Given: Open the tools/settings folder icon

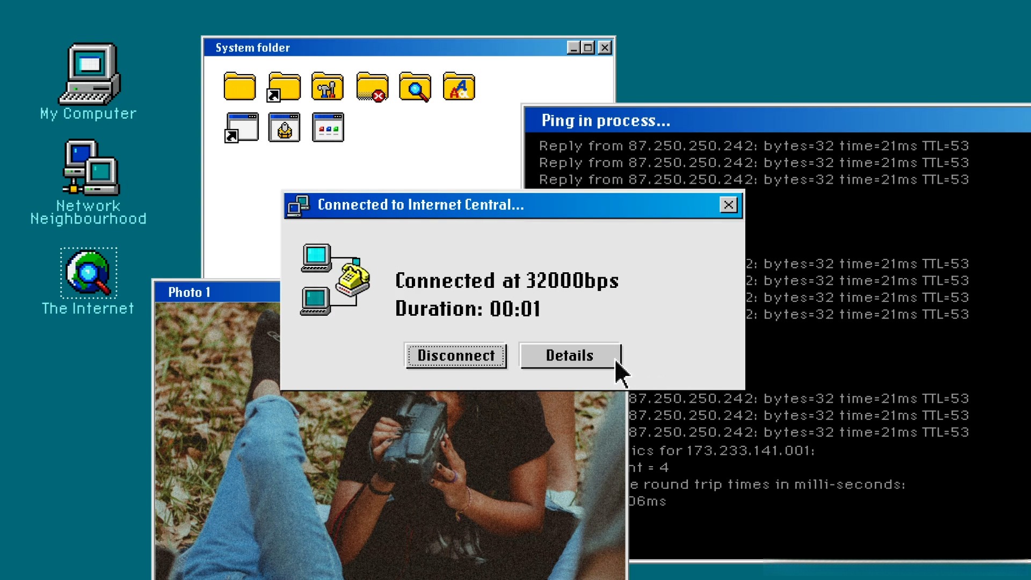Looking at the screenshot, I should click(327, 86).
